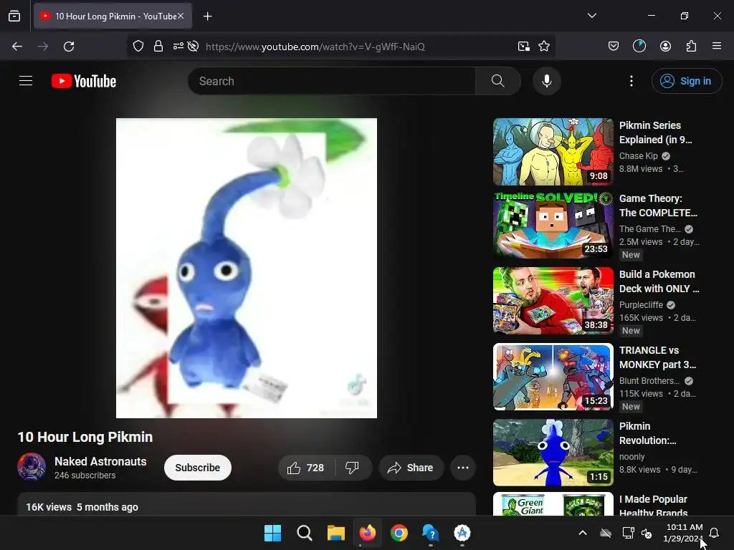Image resolution: width=734 pixels, height=550 pixels.
Task: Close the 10 Hour Long Pikmin tab
Action: pos(180,16)
